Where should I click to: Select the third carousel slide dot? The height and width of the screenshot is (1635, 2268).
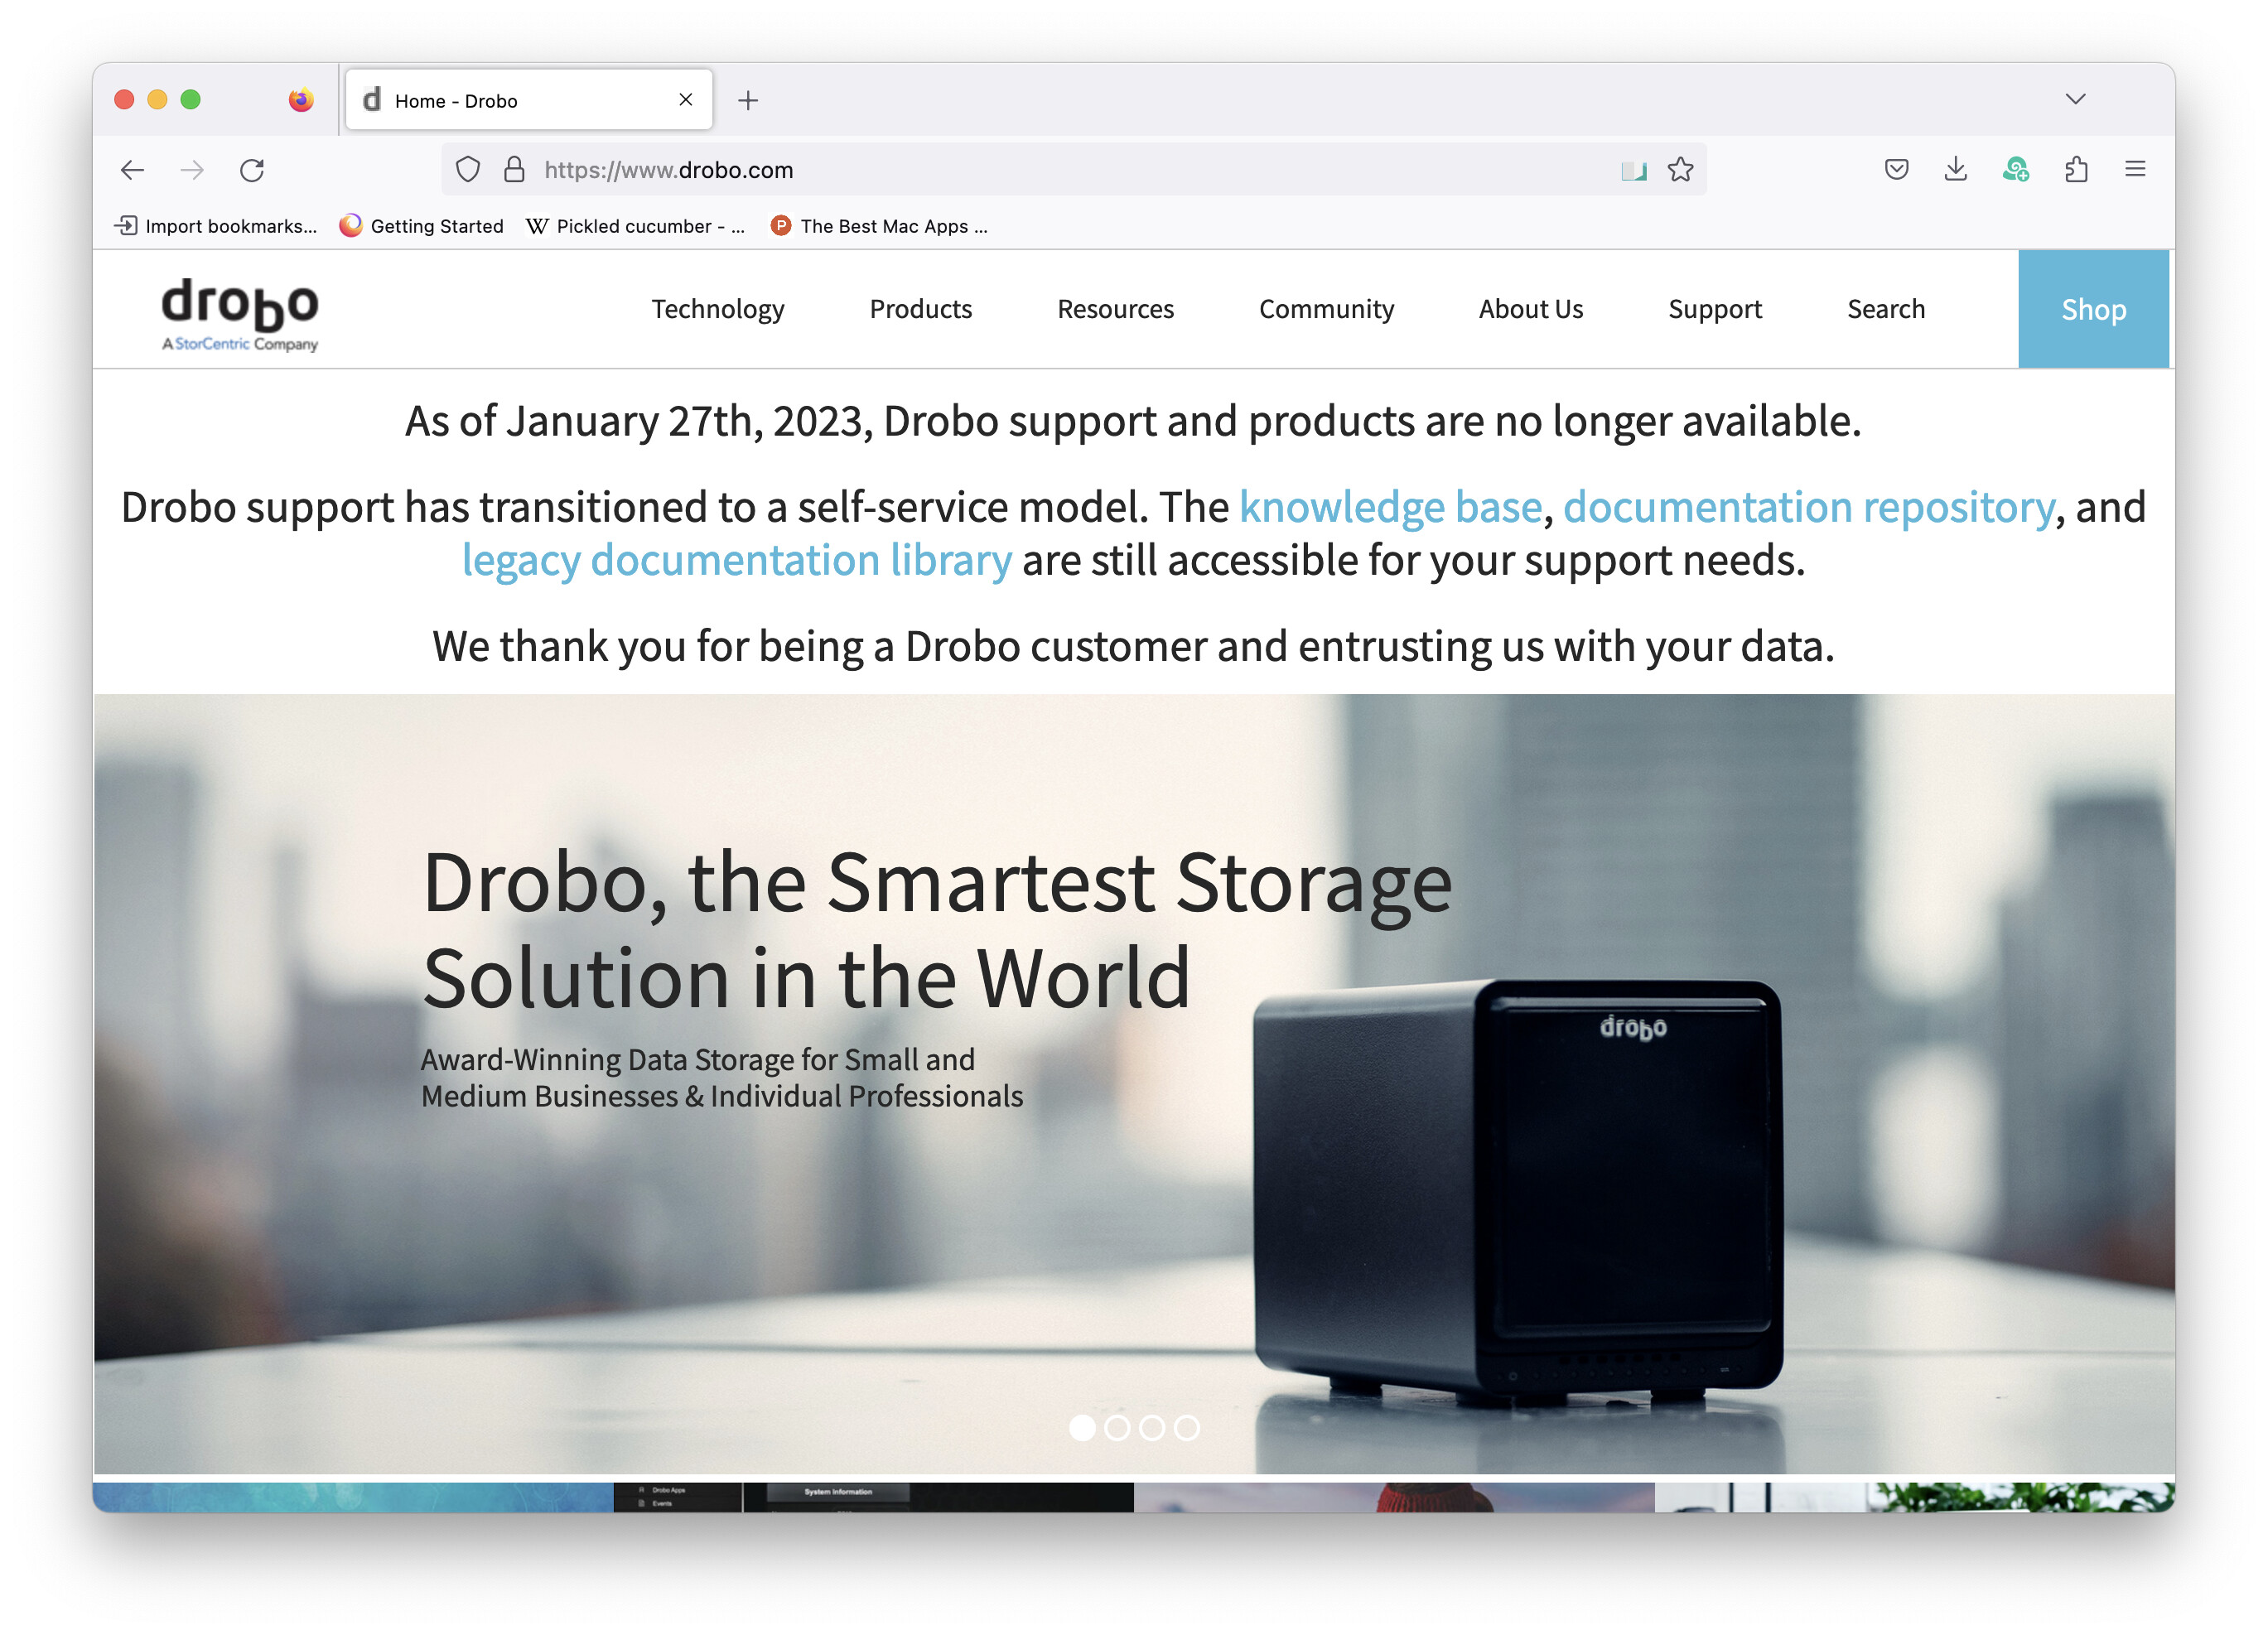click(x=1152, y=1427)
